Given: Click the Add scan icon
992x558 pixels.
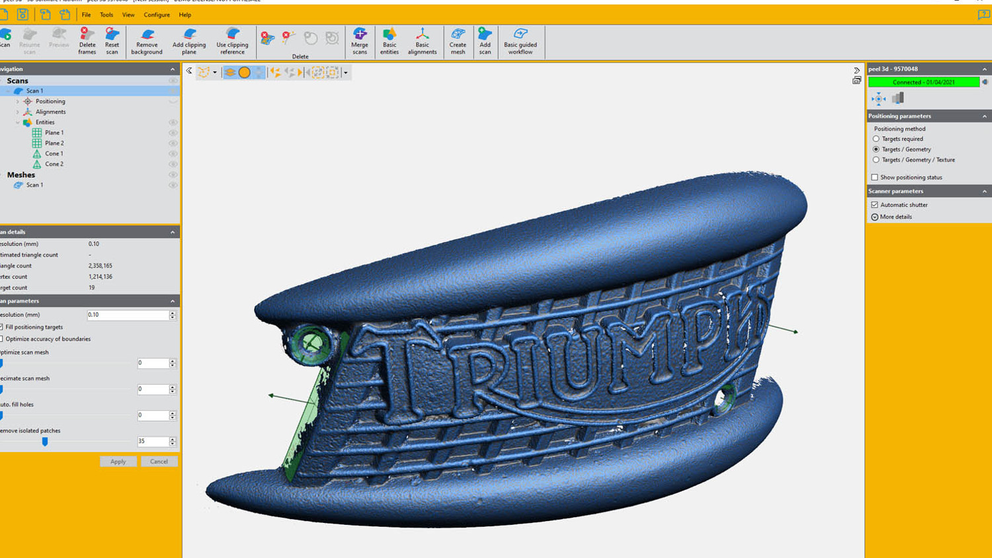Looking at the screenshot, I should point(485,41).
